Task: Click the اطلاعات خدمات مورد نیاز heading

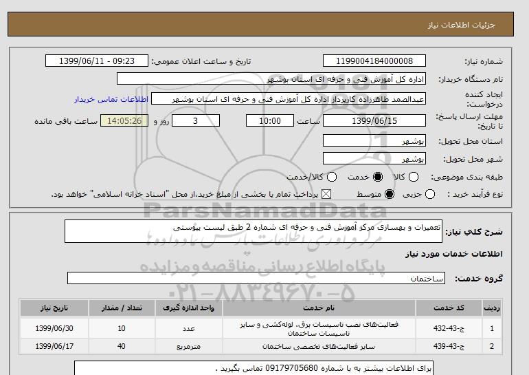Action: [453, 254]
